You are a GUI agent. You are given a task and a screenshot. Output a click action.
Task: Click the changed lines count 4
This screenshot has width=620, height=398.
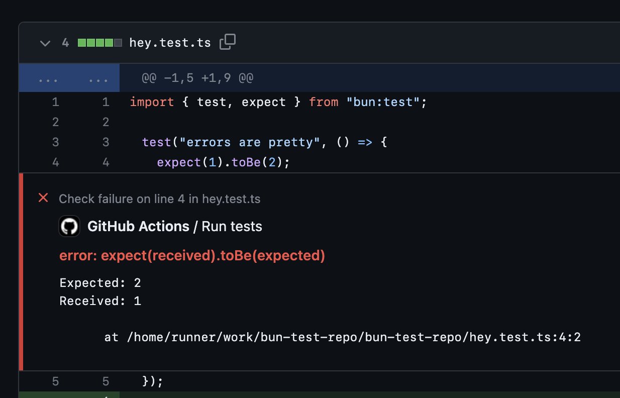click(65, 43)
